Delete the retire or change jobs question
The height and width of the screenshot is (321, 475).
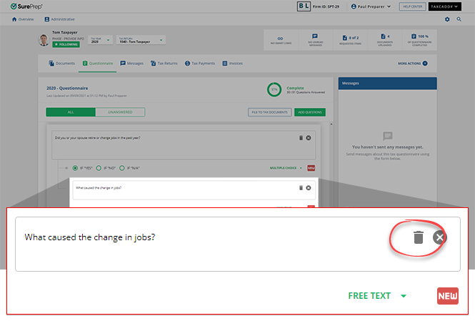(x=301, y=138)
